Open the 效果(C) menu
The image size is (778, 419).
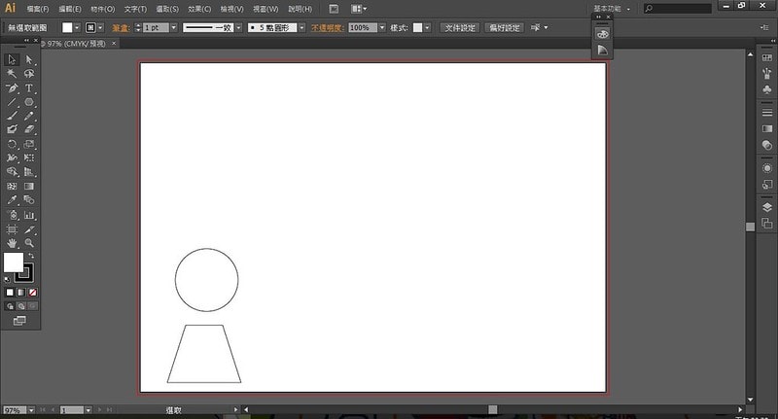pos(199,9)
